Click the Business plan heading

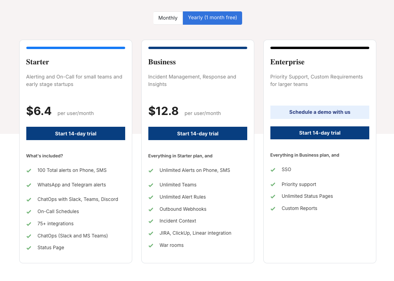coord(162,62)
